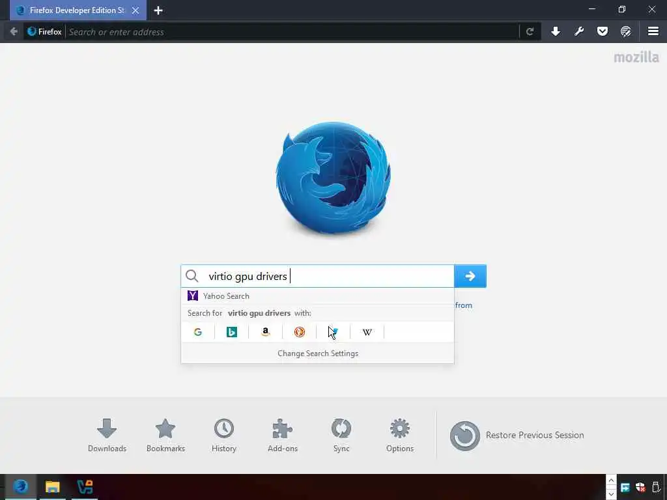This screenshot has width=667, height=500.
Task: Open File Explorer from the taskbar
Action: pyautogui.click(x=52, y=486)
